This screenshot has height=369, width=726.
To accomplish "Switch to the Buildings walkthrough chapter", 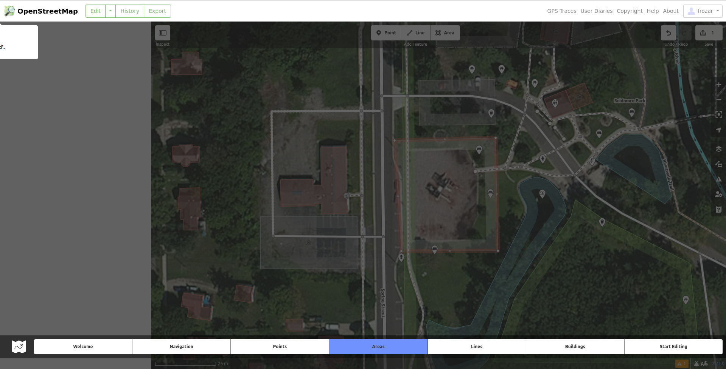I will pos(575,346).
